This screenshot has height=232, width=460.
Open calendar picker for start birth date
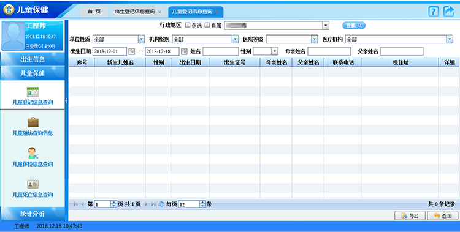[x=132, y=51]
